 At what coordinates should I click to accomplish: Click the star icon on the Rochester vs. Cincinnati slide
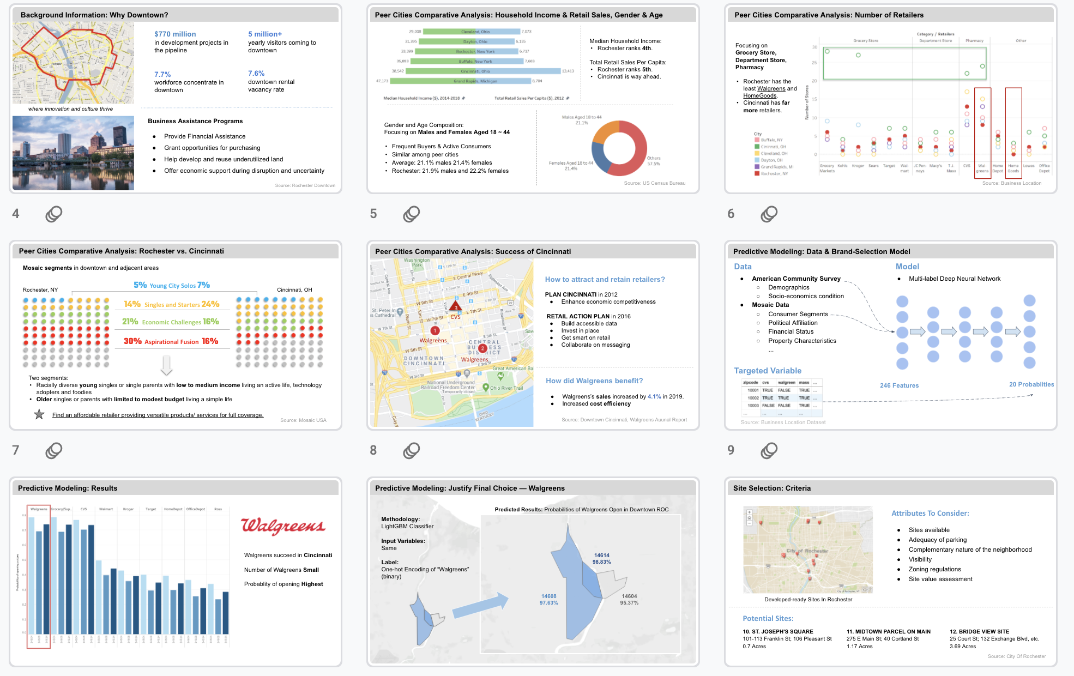pyautogui.click(x=39, y=414)
